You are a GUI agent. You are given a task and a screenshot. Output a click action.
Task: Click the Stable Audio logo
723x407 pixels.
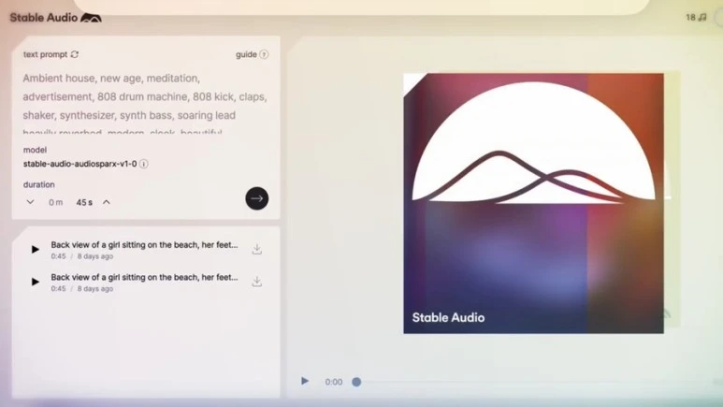click(55, 18)
